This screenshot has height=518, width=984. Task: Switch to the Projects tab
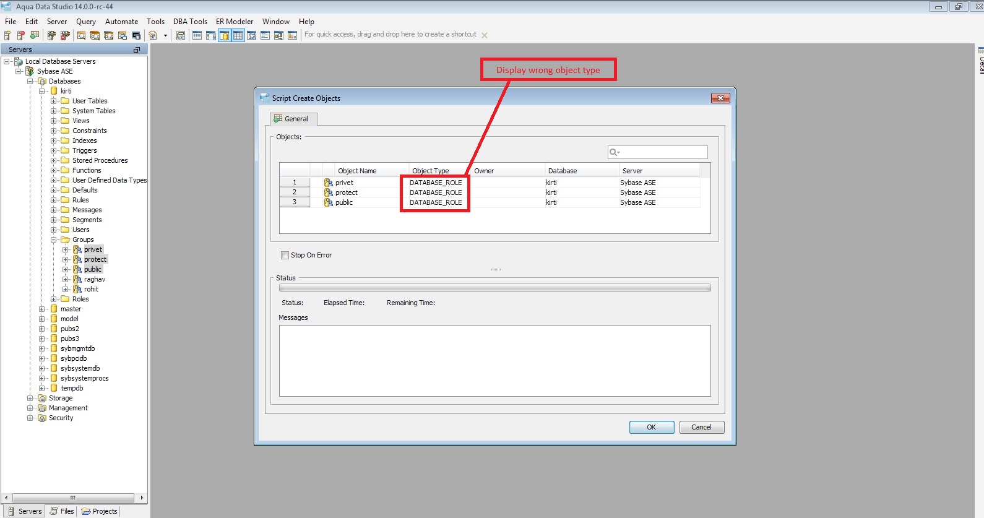[x=100, y=511]
